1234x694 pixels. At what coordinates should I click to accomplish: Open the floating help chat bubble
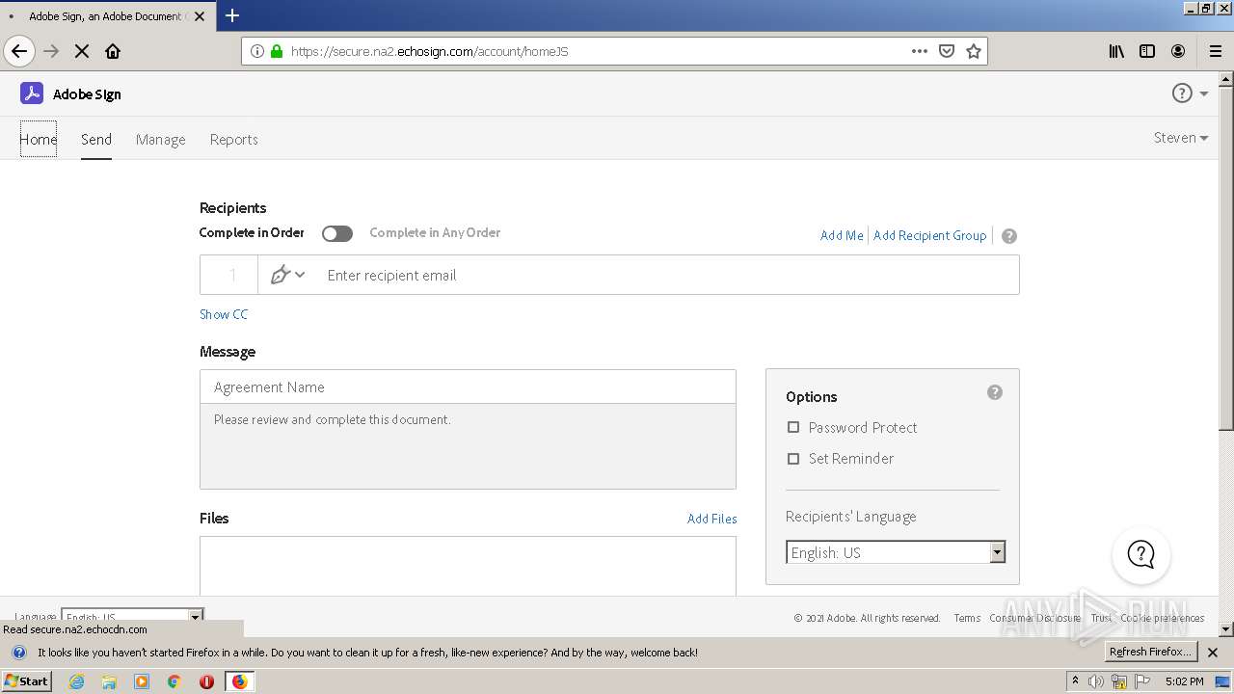click(x=1141, y=554)
